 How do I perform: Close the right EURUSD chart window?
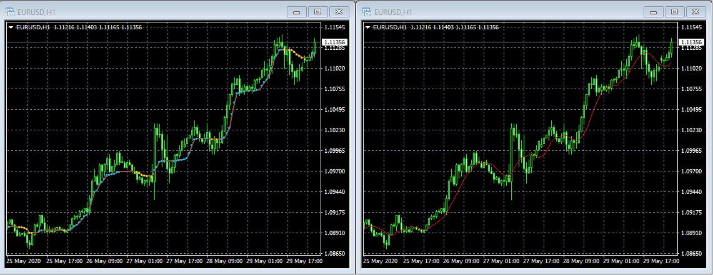pyautogui.click(x=695, y=11)
